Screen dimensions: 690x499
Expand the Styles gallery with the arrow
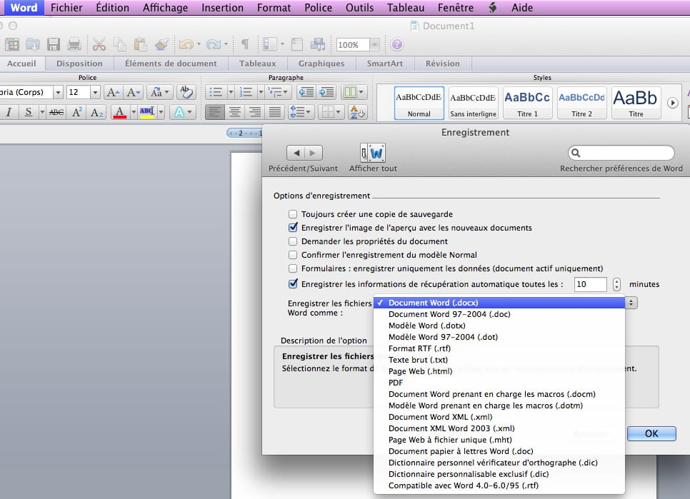click(x=672, y=103)
